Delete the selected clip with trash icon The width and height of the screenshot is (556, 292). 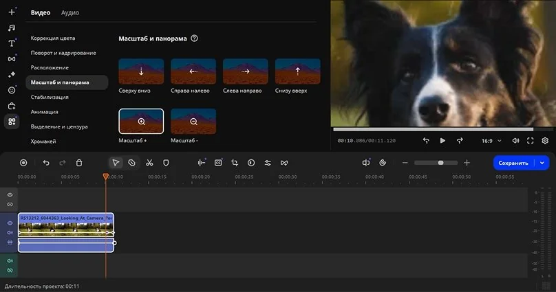point(79,163)
